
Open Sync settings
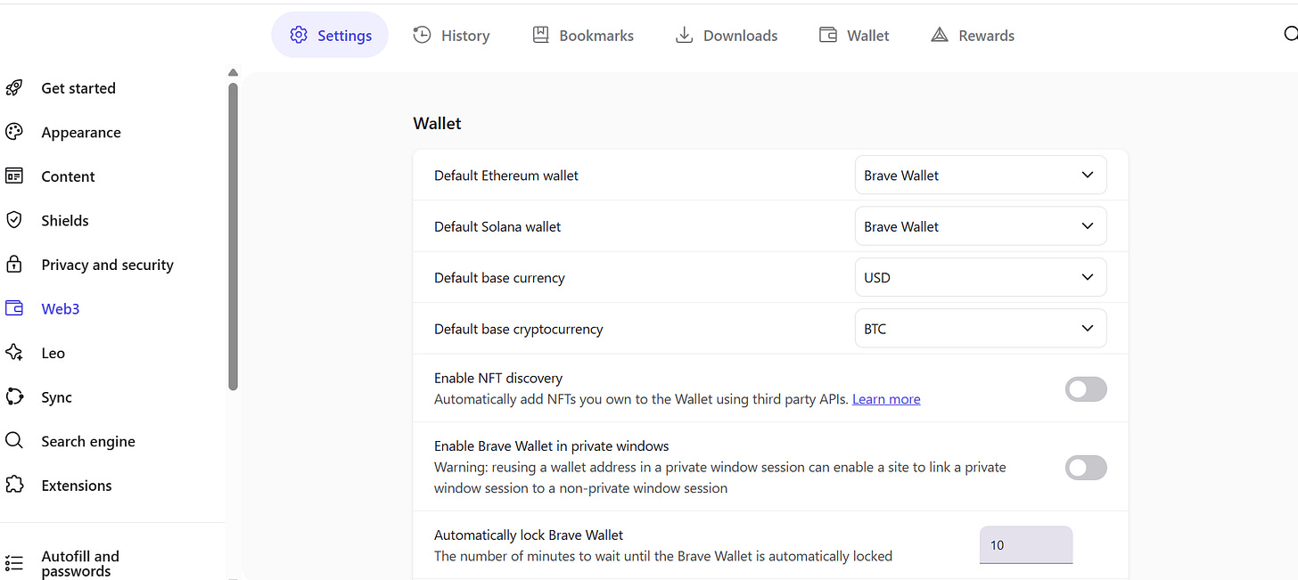[56, 397]
